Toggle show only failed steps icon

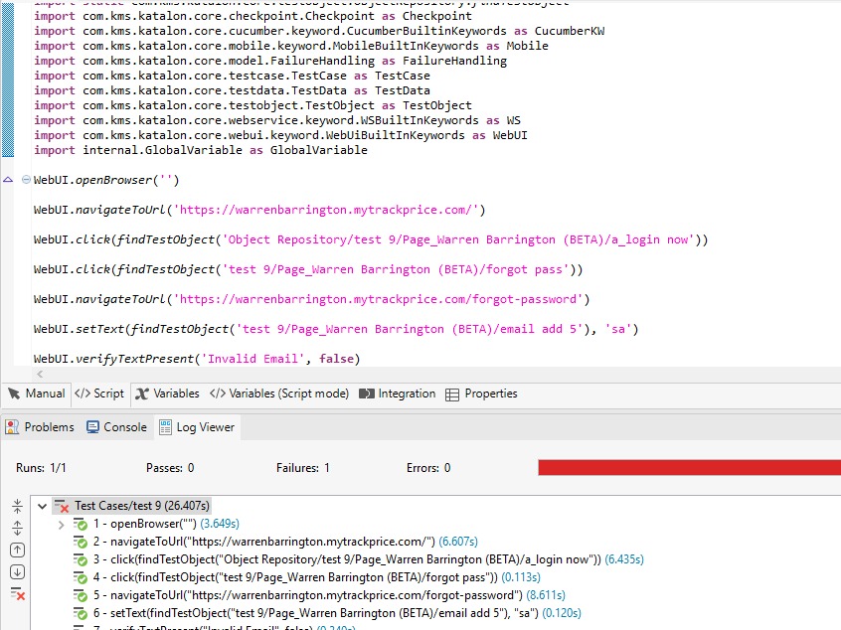pyautogui.click(x=18, y=594)
